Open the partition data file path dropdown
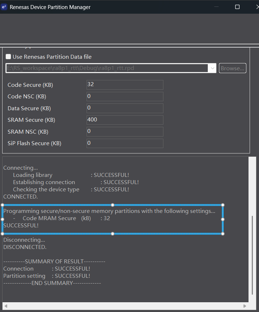Screen dimensions: 259x312 tap(212, 68)
